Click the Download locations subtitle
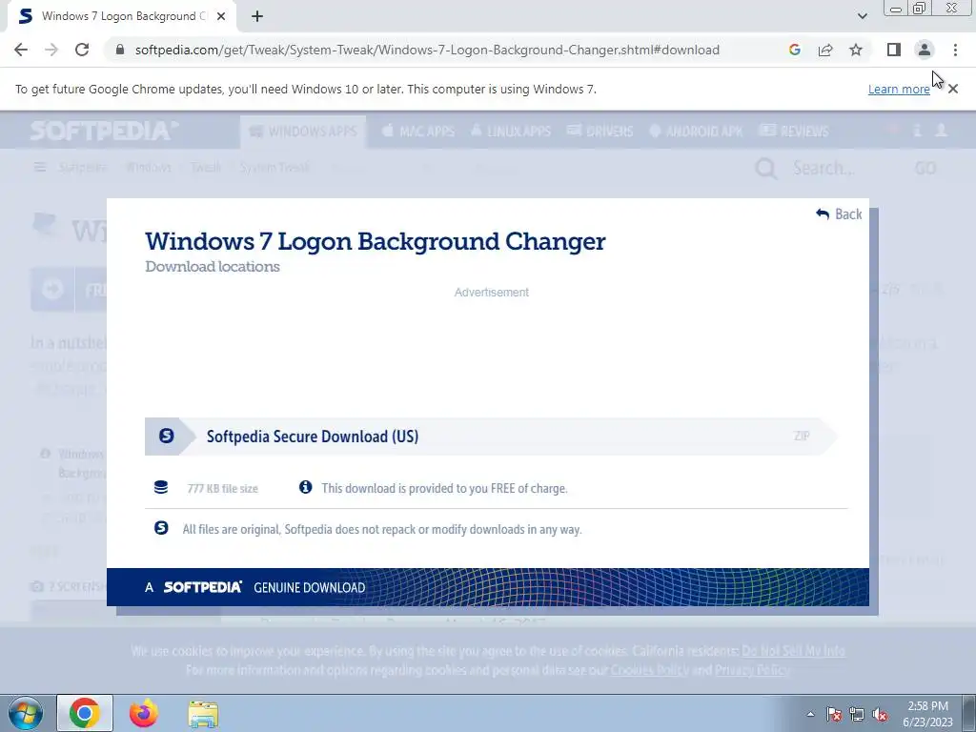The height and width of the screenshot is (732, 976). (x=213, y=267)
